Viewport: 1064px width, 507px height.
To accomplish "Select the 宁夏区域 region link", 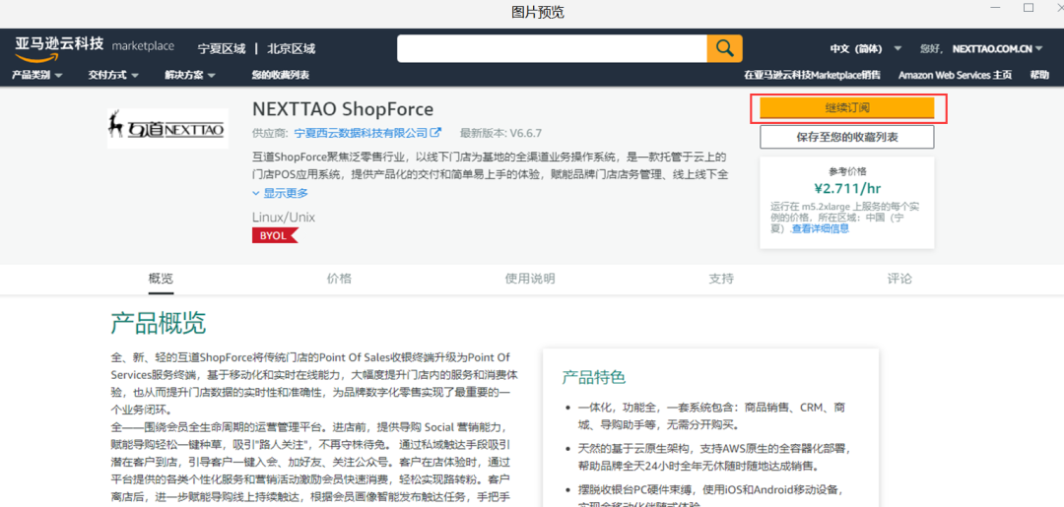I will (x=222, y=49).
